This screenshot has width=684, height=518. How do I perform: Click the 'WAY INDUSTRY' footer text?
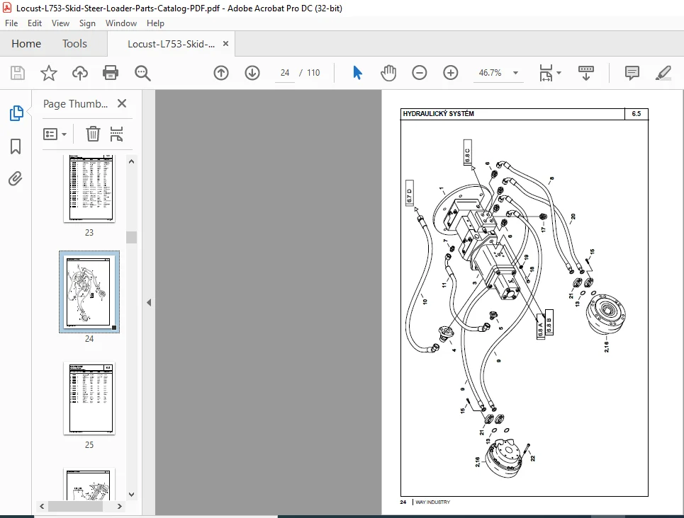pos(433,502)
